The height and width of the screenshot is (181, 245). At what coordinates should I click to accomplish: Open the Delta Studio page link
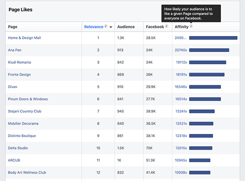point(18,148)
